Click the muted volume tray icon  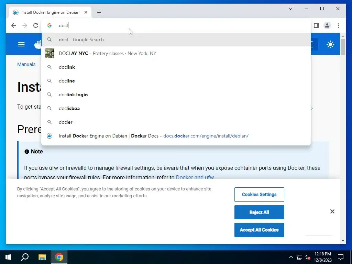click(x=308, y=257)
